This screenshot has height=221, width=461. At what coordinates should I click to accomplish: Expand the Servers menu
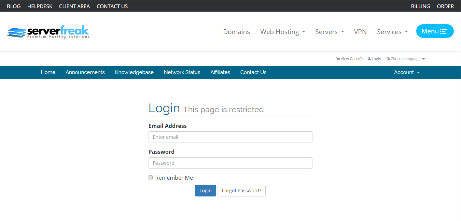click(330, 32)
